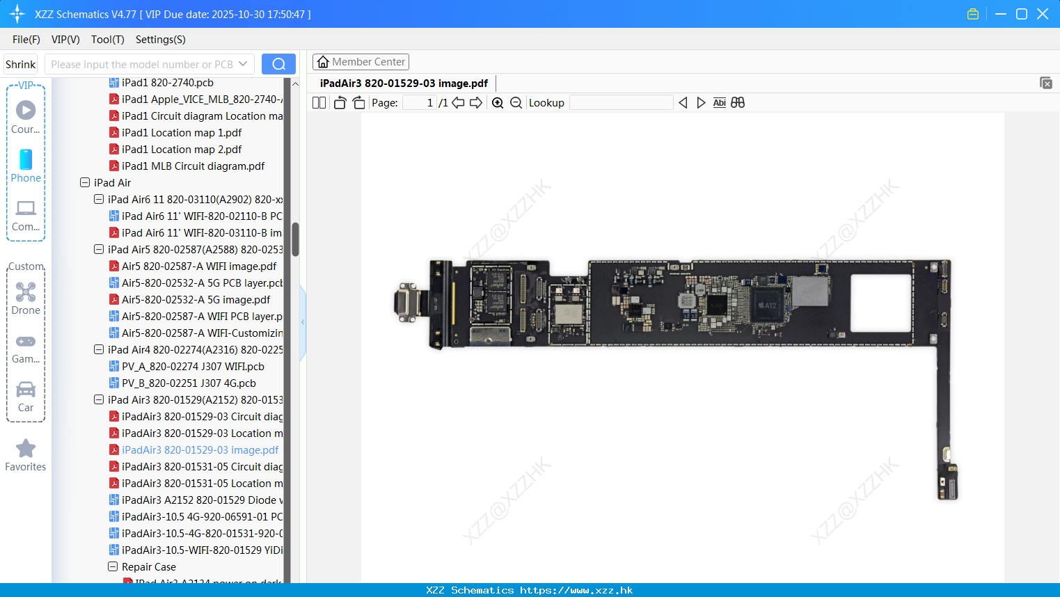
Task: Open iPad1 Location map 2.pdf
Action: (182, 150)
